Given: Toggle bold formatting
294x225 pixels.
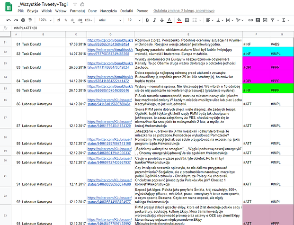Looking at the screenshot, I should (147, 20).
